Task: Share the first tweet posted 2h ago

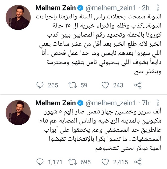Action: coord(138,85)
